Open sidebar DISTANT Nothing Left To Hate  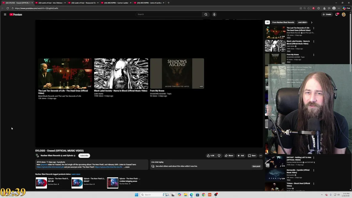(x=299, y=159)
